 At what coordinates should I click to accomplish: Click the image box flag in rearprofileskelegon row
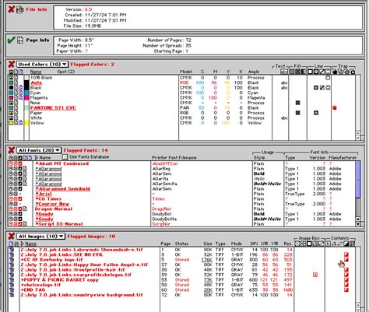[x=315, y=275]
